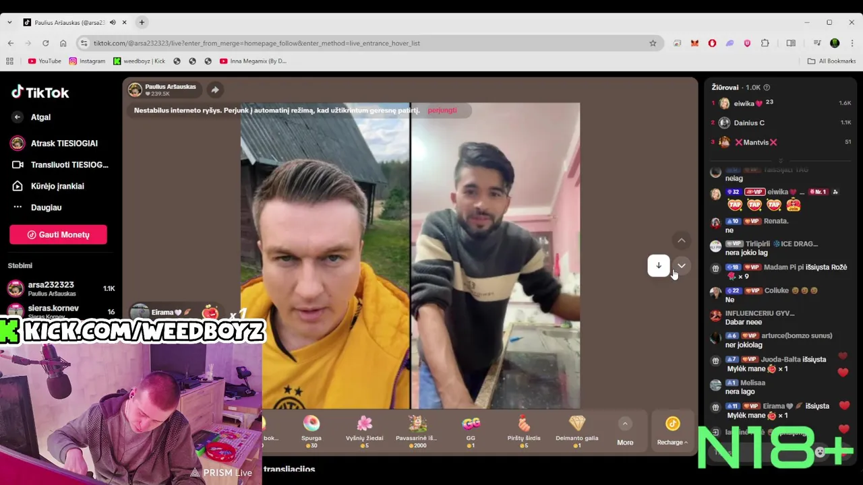This screenshot has width=863, height=485.
Task: Click Coliuke chat username
Action: (777, 291)
